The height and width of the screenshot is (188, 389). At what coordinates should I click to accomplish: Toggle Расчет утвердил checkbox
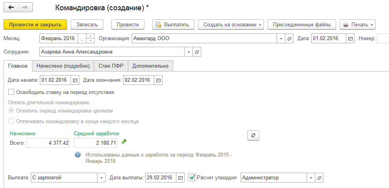[x=192, y=177]
